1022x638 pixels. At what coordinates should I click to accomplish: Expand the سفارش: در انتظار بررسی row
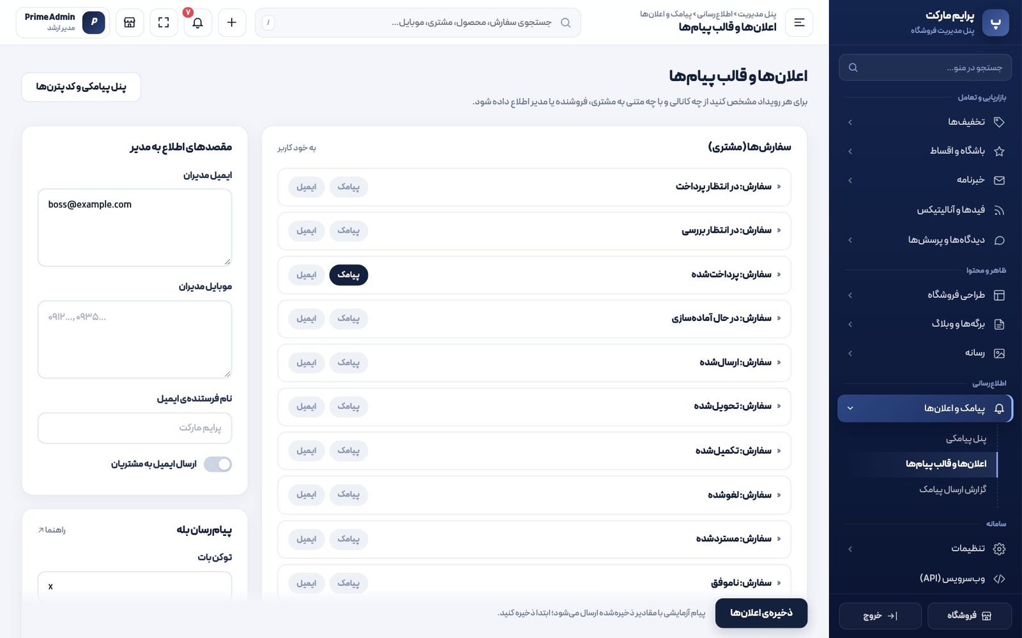(x=534, y=231)
